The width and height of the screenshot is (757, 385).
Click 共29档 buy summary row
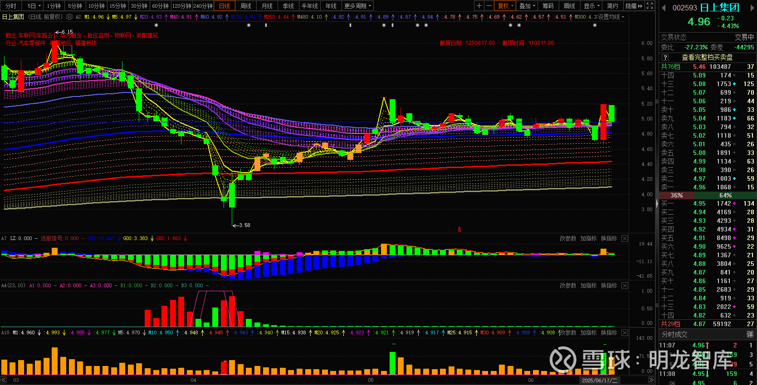[x=708, y=324]
